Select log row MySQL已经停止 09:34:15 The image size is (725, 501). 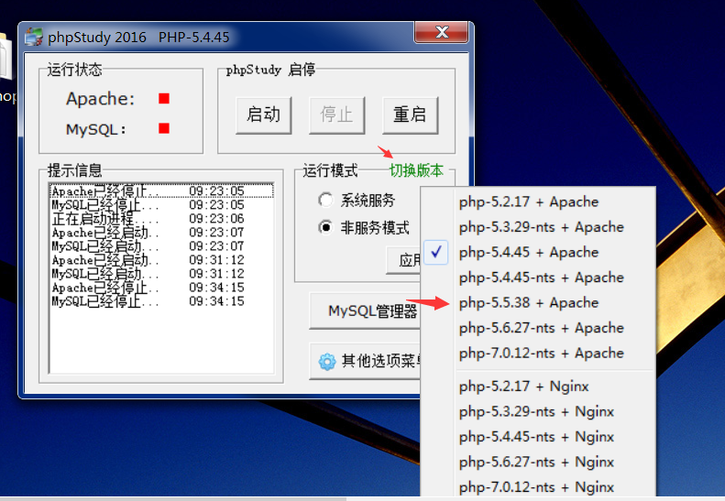pos(161,302)
